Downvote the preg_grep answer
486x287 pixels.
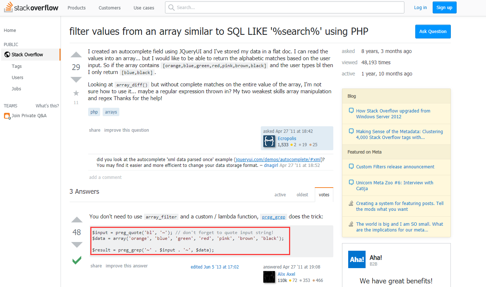pos(77,245)
